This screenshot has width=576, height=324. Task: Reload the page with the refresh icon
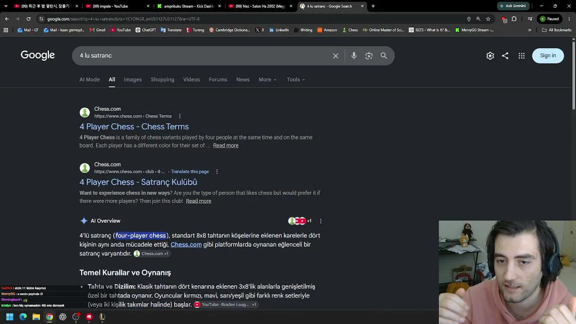[x=28, y=19]
